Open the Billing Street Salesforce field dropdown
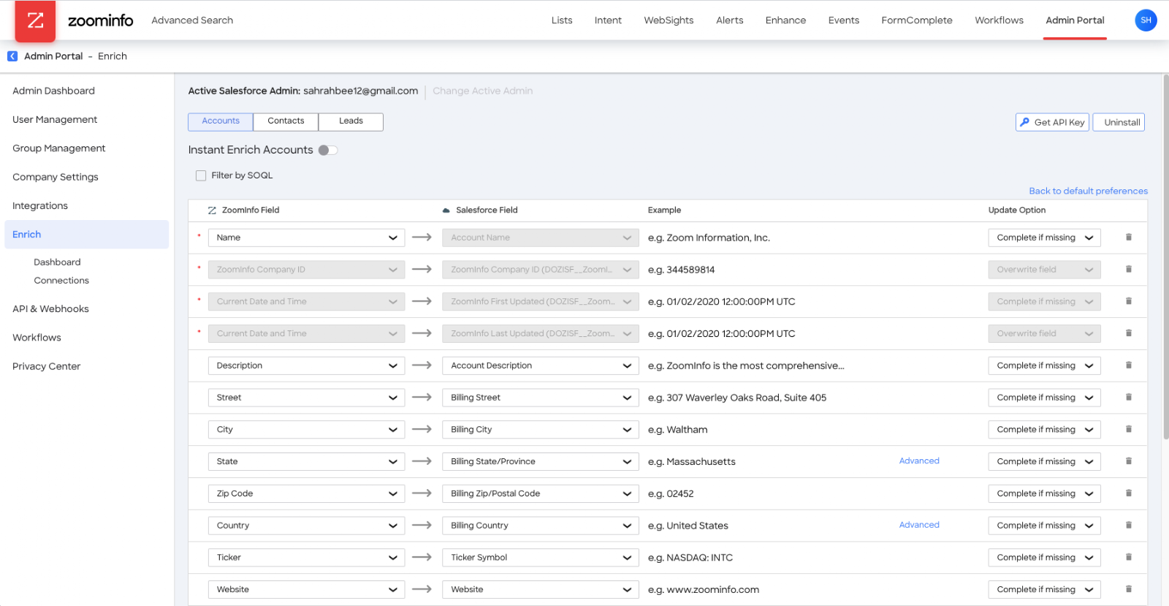 click(541, 398)
